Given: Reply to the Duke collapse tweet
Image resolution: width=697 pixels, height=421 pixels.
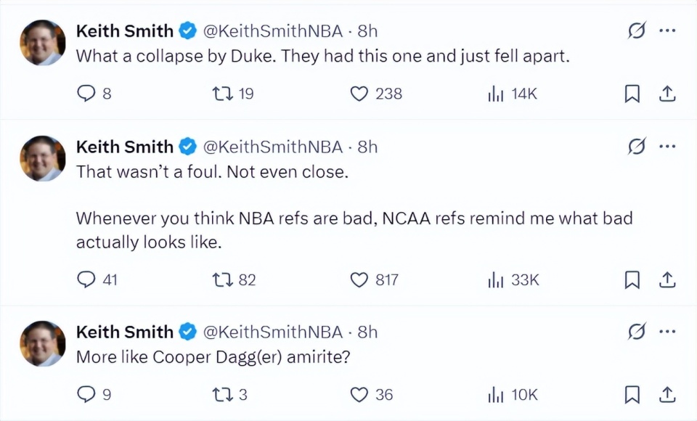Looking at the screenshot, I should click(86, 94).
